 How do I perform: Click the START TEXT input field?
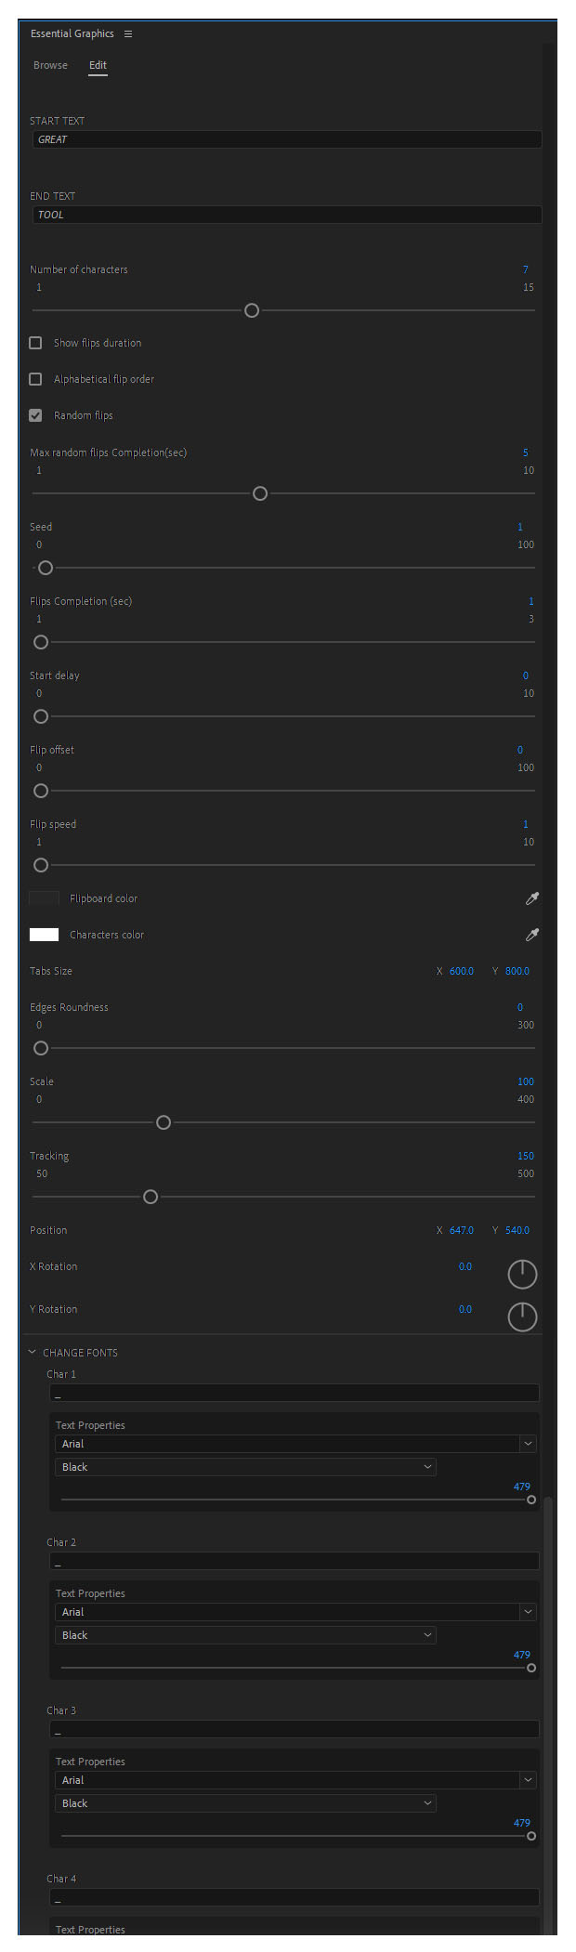[286, 139]
